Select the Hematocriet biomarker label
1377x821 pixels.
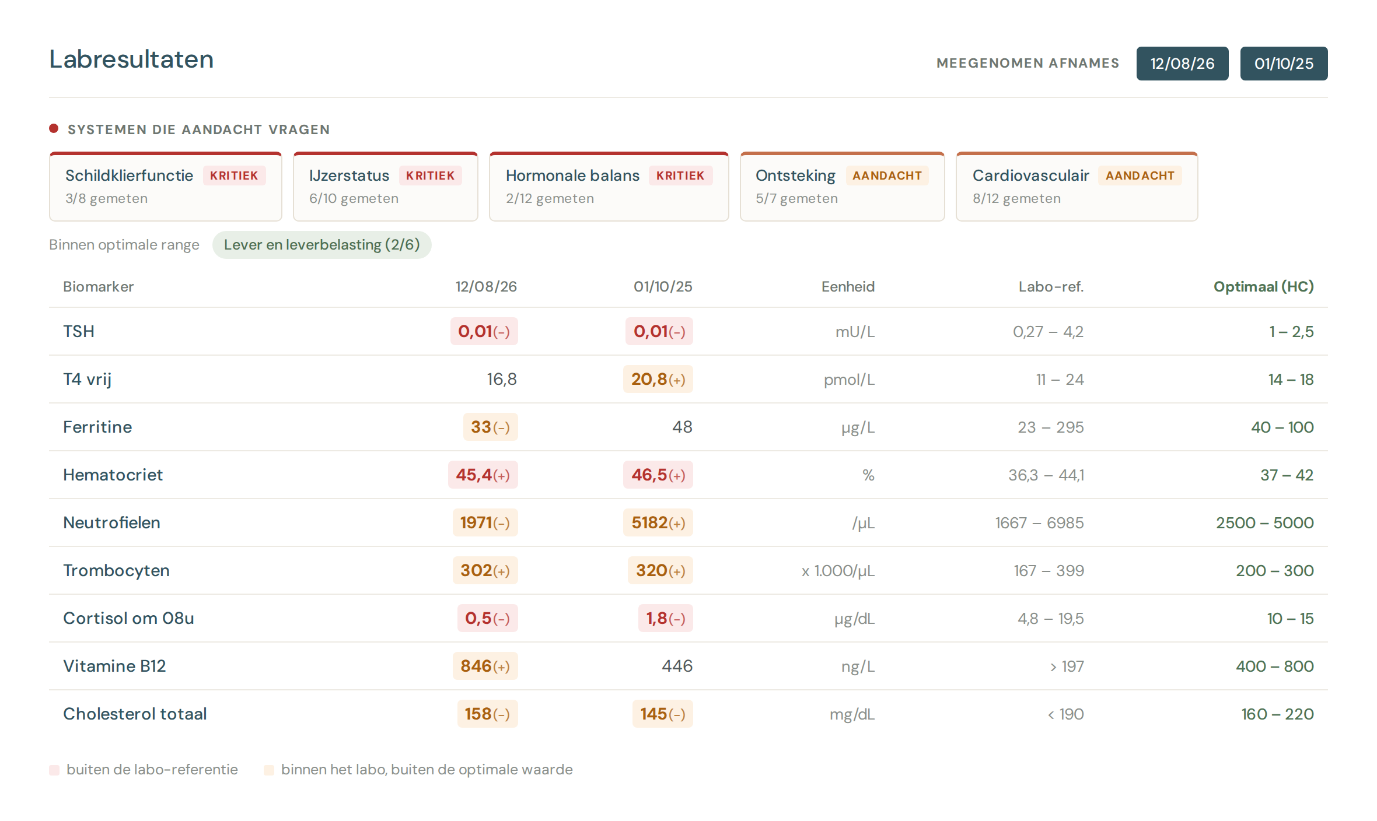click(113, 475)
